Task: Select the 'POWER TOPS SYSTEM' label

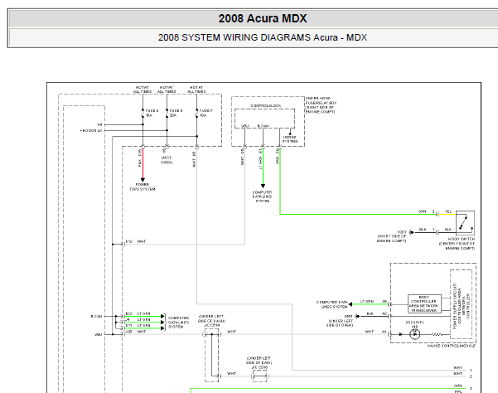Action: click(x=143, y=187)
